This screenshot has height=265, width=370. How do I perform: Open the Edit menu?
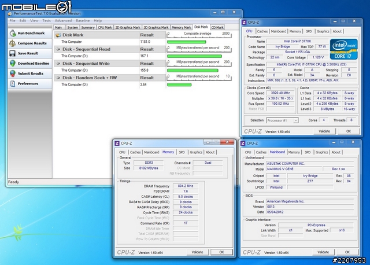[x=23, y=21]
